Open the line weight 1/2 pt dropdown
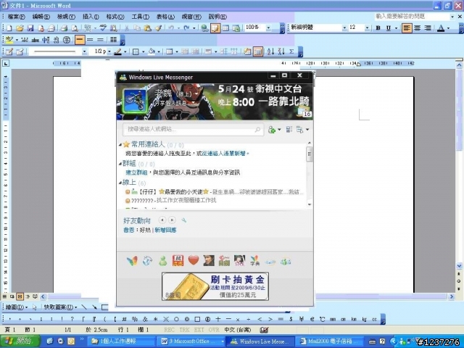464x348 pixels. (109, 51)
